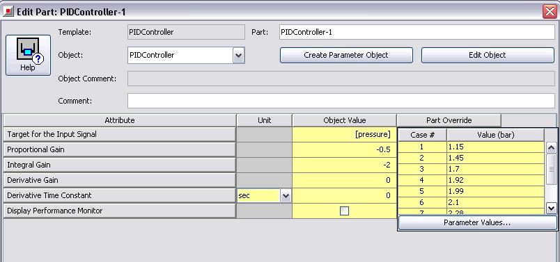
Task: Click the Create Parameter Object button
Action: pos(346,56)
